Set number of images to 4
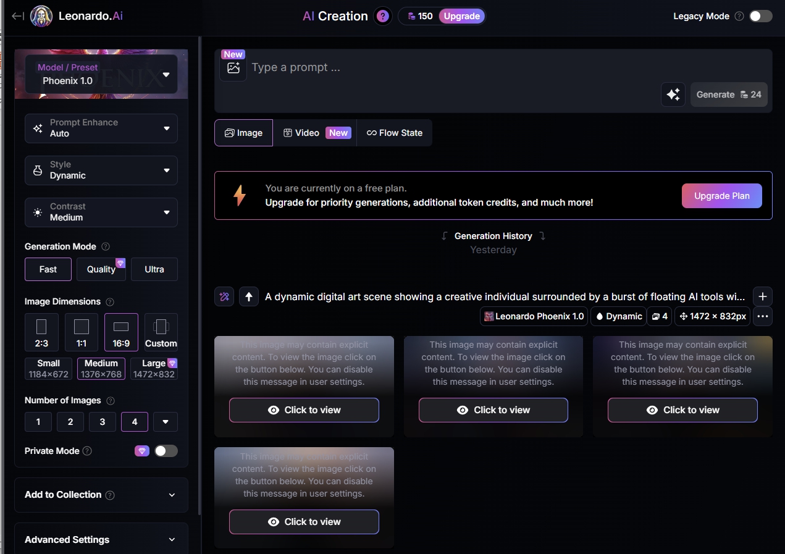Viewport: 785px width, 554px height. [x=135, y=422]
